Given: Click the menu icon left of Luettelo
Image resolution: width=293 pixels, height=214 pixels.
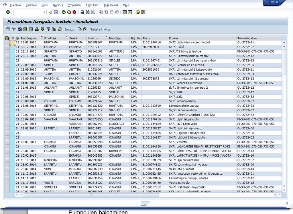Looking at the screenshot, I should pos(5,5).
